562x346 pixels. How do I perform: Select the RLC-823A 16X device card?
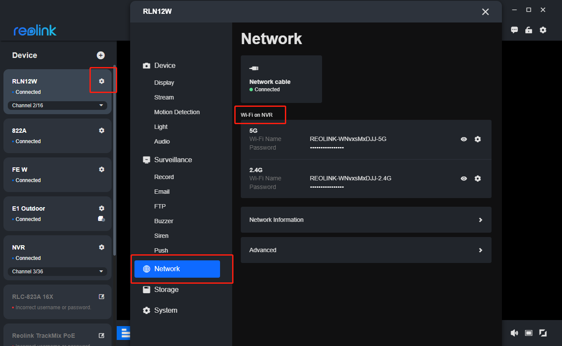click(x=57, y=302)
